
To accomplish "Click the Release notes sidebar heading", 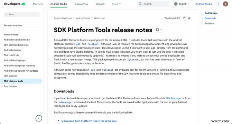I will (11, 35).
